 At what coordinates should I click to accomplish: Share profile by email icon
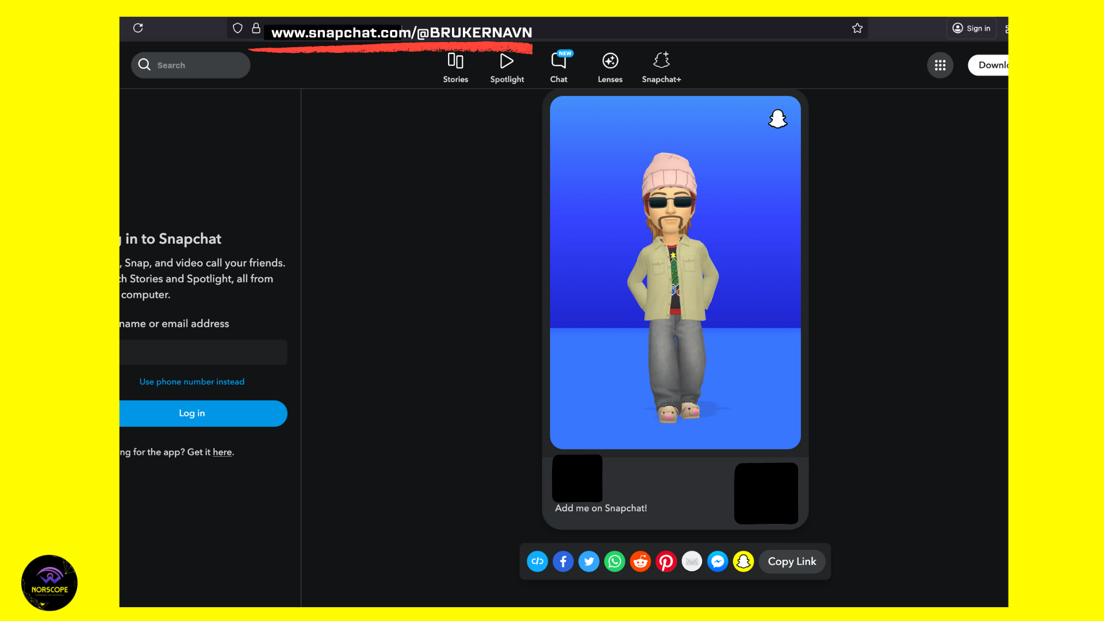(692, 561)
